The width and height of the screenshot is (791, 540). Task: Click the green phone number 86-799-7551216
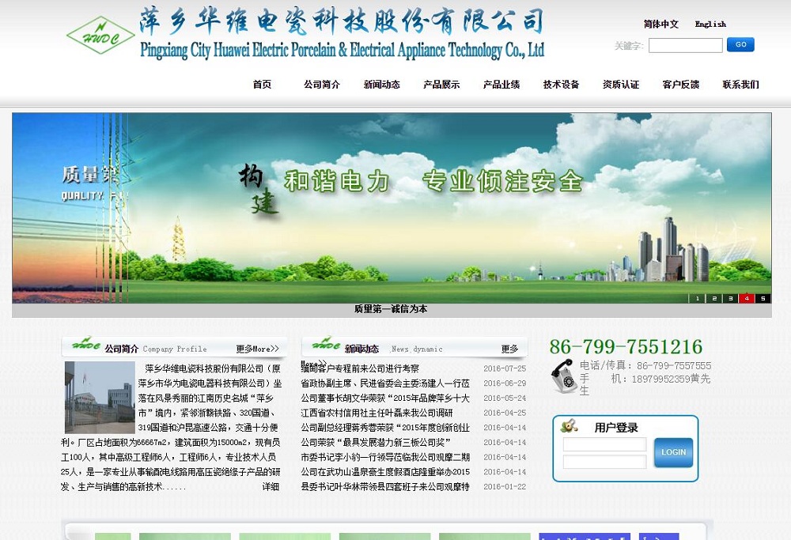(x=626, y=347)
